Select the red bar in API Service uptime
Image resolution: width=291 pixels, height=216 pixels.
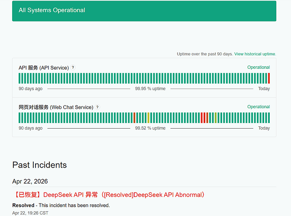click(x=269, y=78)
